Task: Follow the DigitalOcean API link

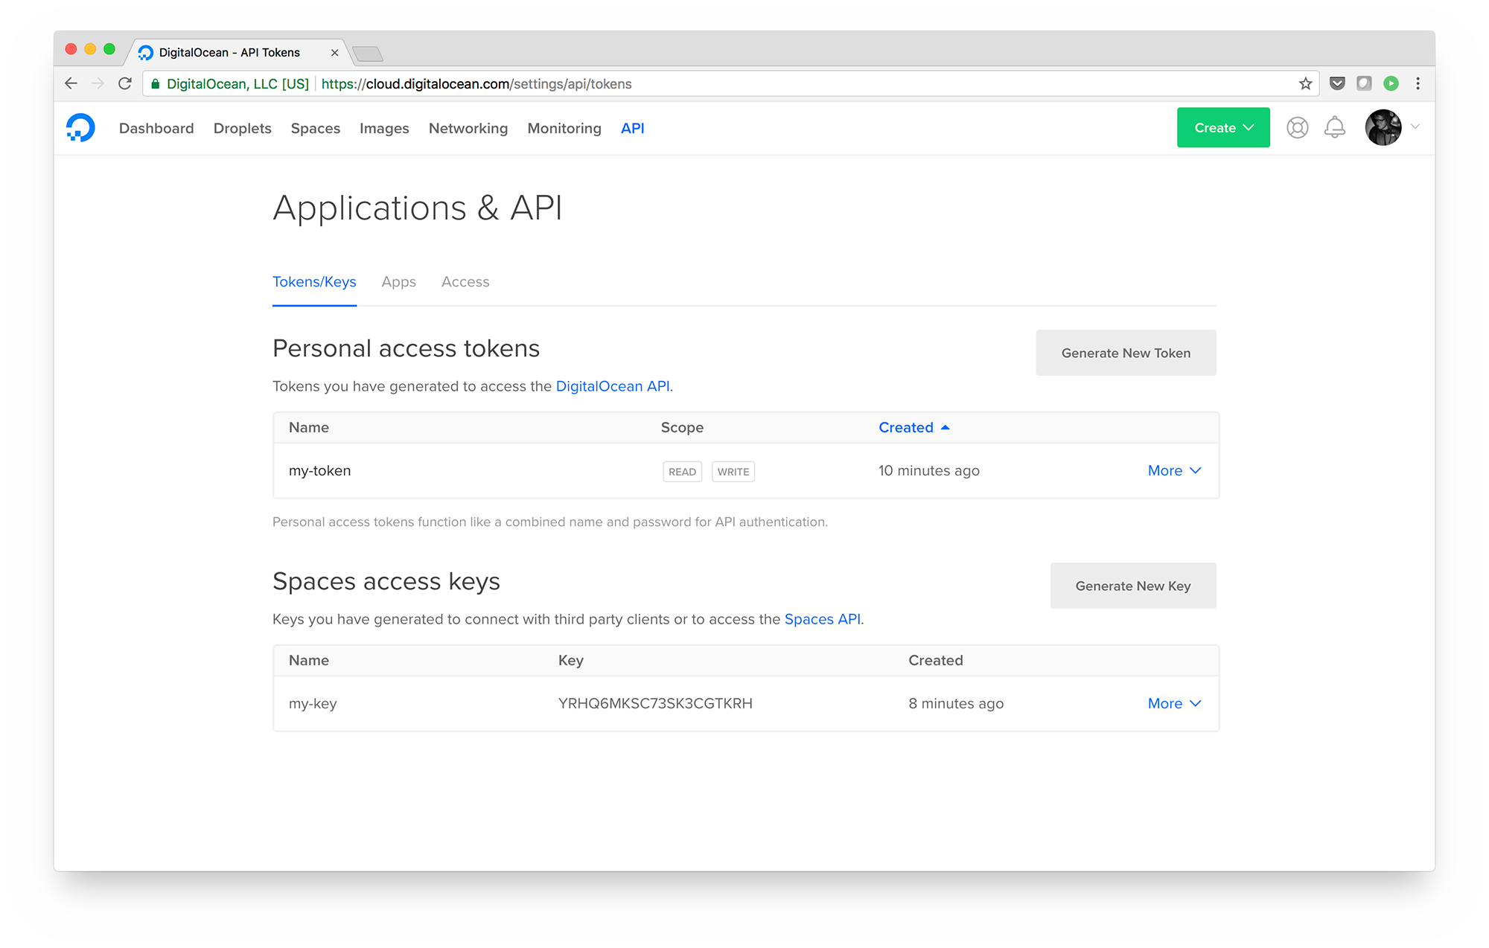Action: [613, 386]
